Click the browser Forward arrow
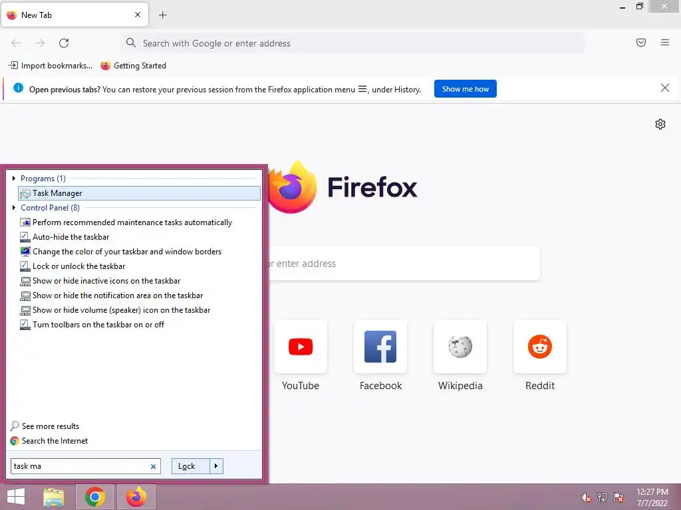 tap(40, 43)
